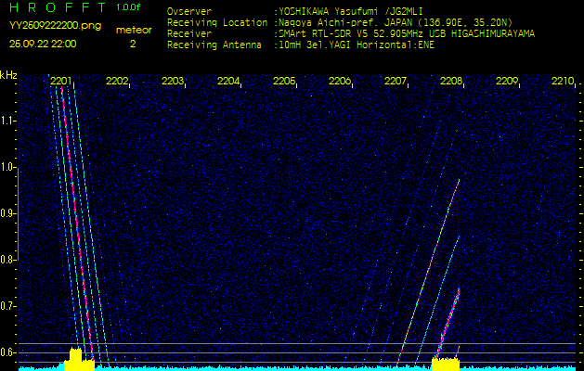
Task: Click the 0.7 frequency axis label
Action: click(x=8, y=305)
